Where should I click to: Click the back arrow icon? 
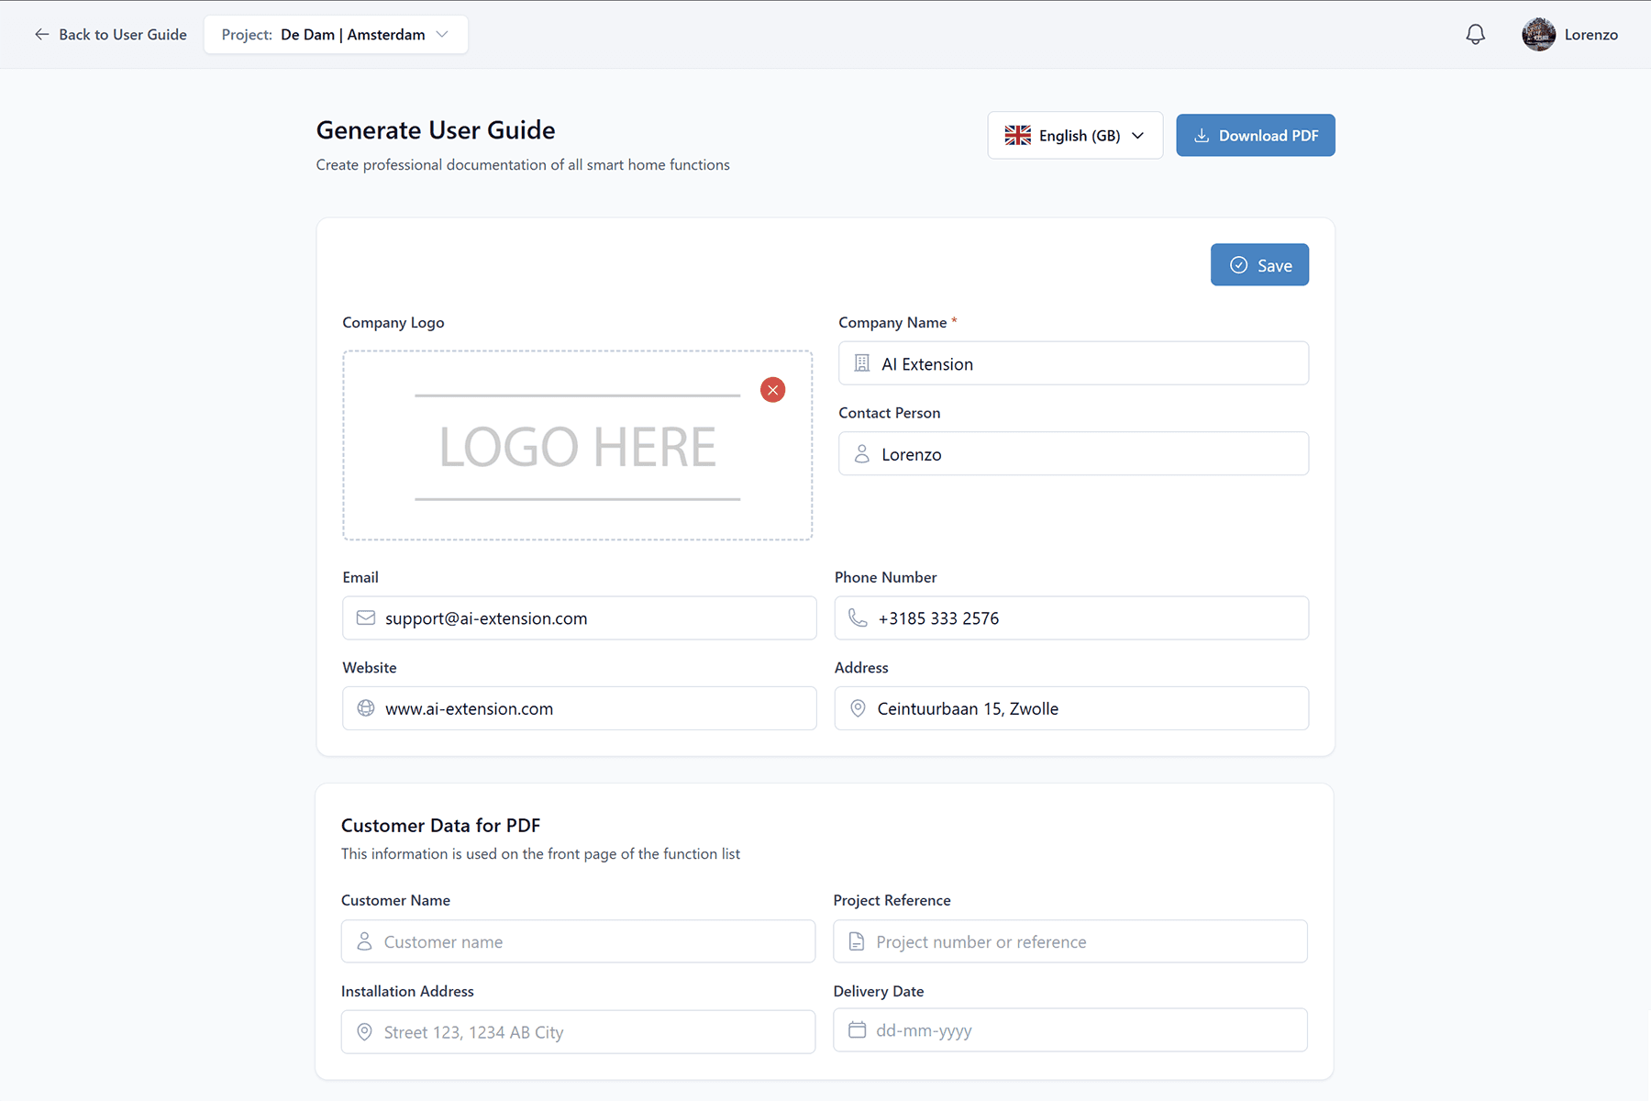click(x=42, y=34)
